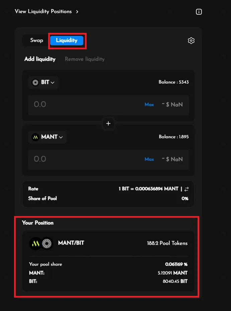Click Max for the MANT amount
This screenshot has height=311, width=231.
point(149,159)
